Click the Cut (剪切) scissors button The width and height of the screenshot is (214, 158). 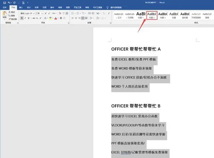[12, 12]
